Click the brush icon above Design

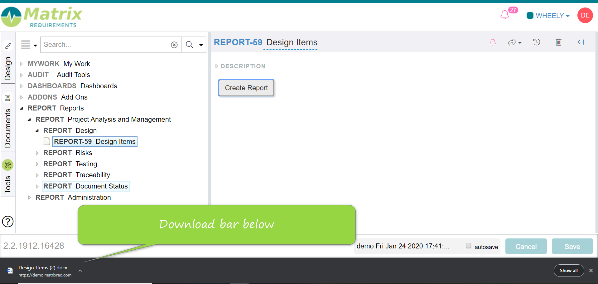pos(8,46)
